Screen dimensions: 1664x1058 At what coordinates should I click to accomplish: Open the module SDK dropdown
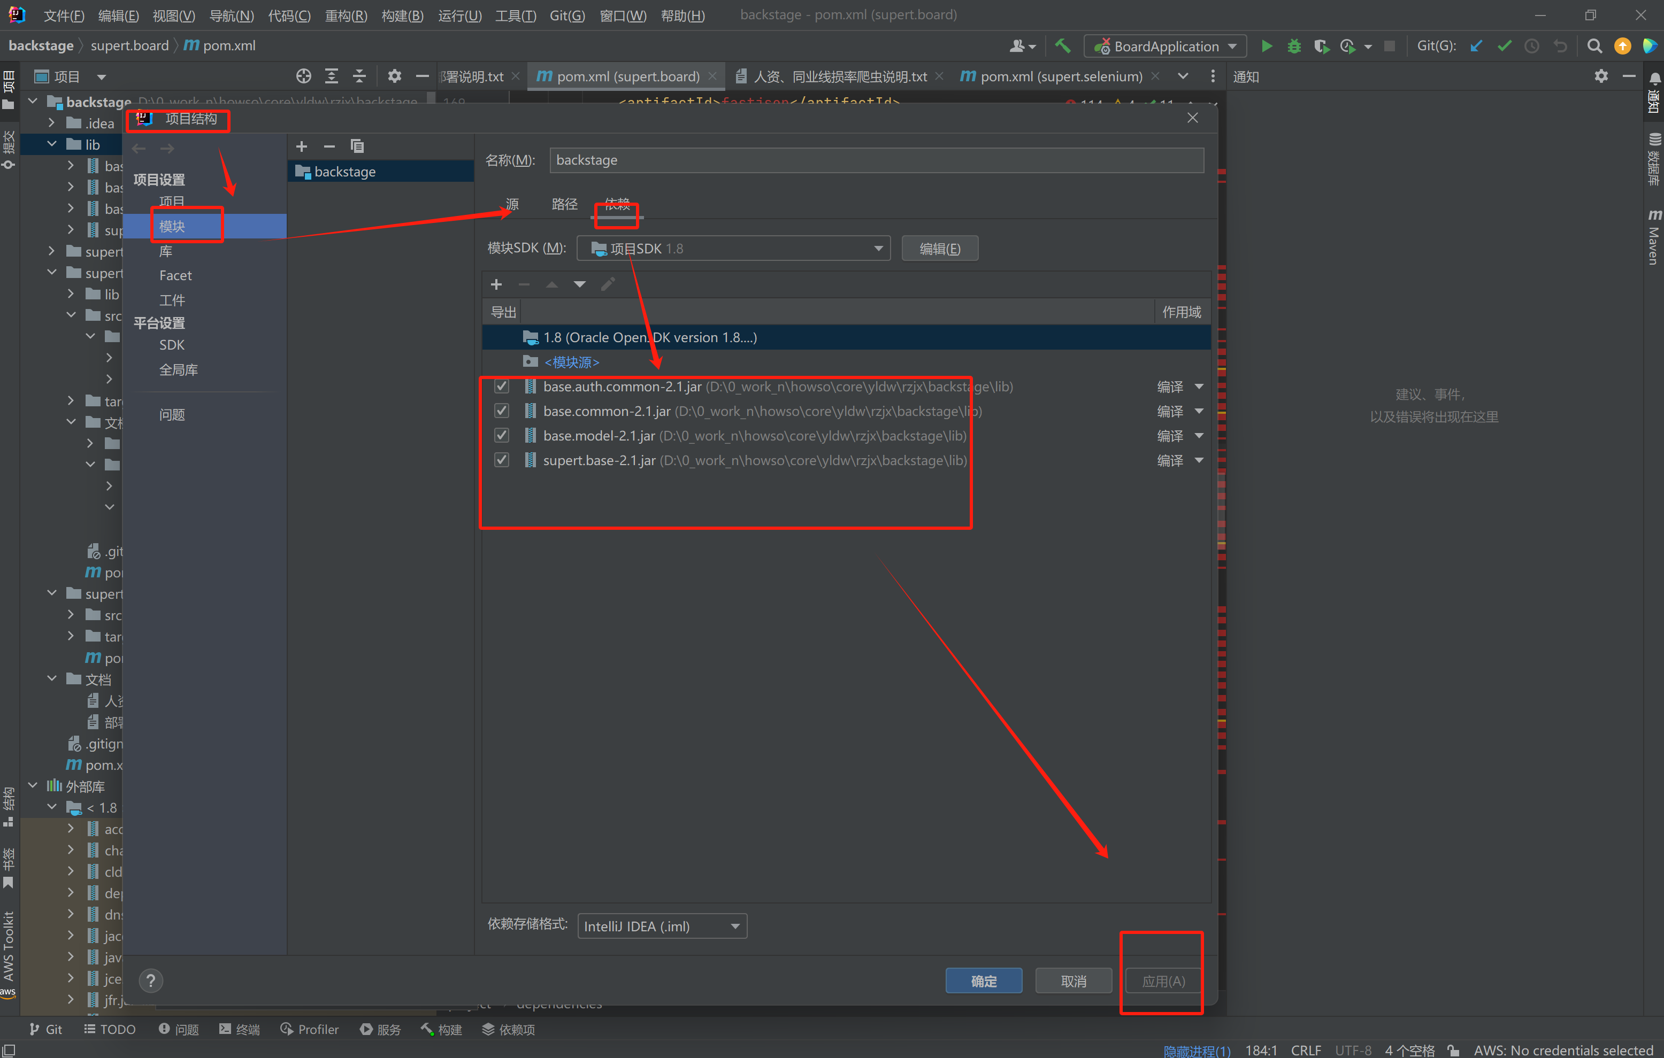tap(733, 249)
